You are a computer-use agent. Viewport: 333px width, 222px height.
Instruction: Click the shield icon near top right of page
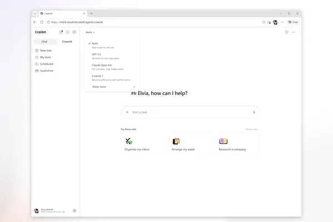point(287,32)
